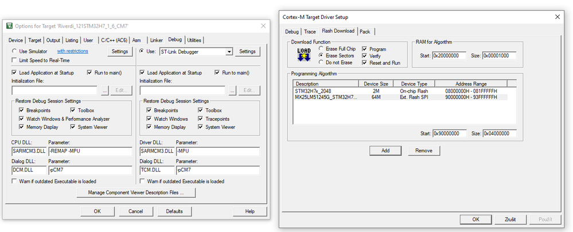Toggle Limit Speed to Real-Time checkbox
573x232 pixels.
coord(14,60)
